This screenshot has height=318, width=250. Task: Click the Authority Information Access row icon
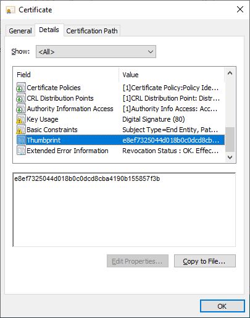[21, 109]
